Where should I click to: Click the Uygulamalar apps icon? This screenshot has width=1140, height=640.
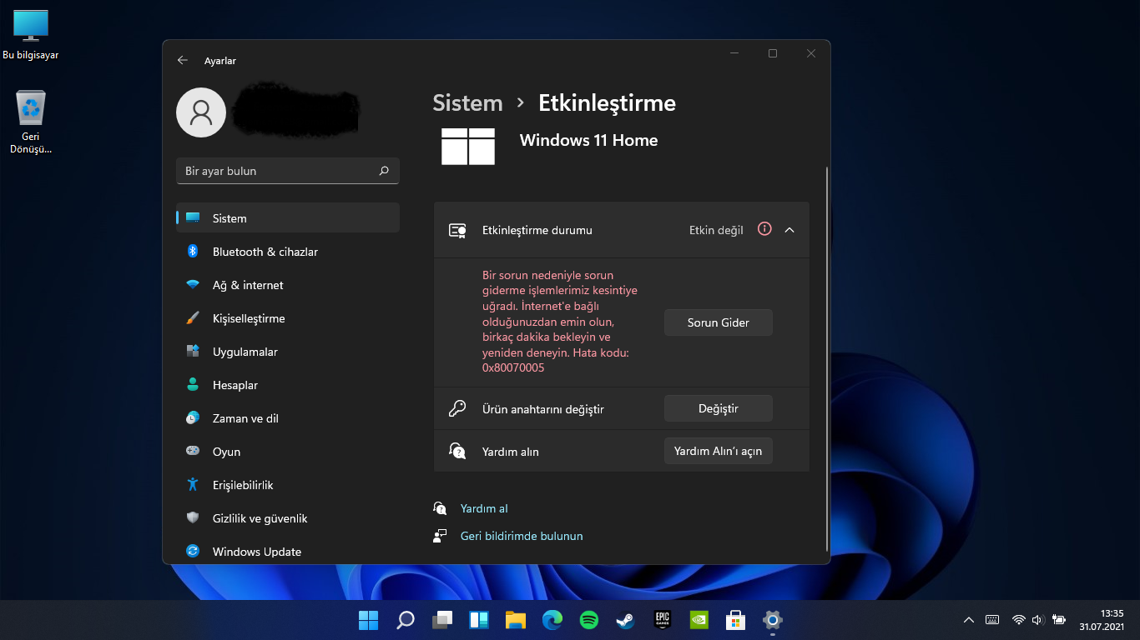click(193, 352)
